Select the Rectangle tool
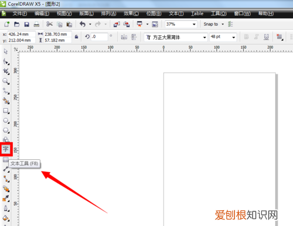 pos(6,111)
